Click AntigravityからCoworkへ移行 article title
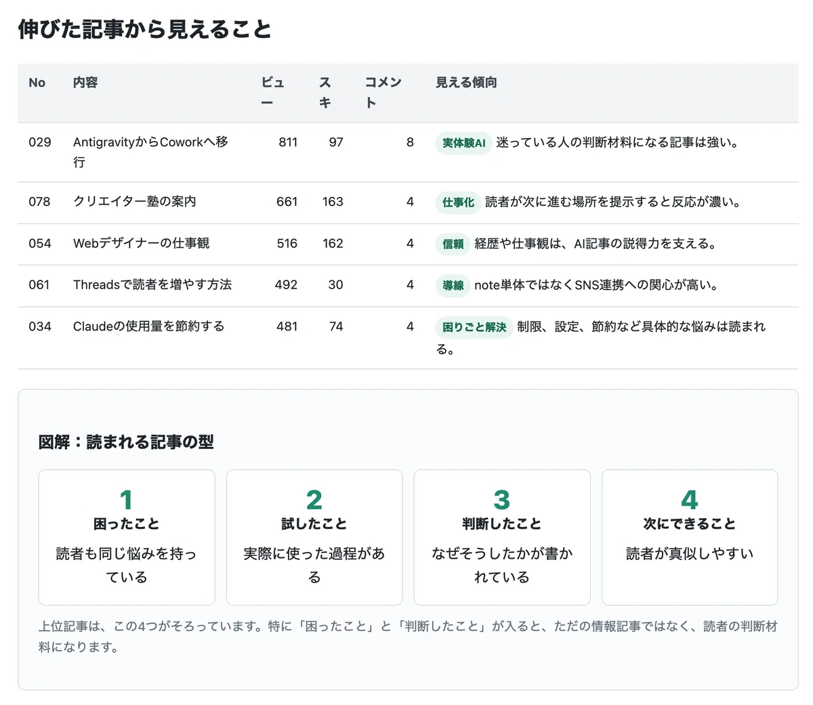This screenshot has height=705, width=813. pos(150,152)
